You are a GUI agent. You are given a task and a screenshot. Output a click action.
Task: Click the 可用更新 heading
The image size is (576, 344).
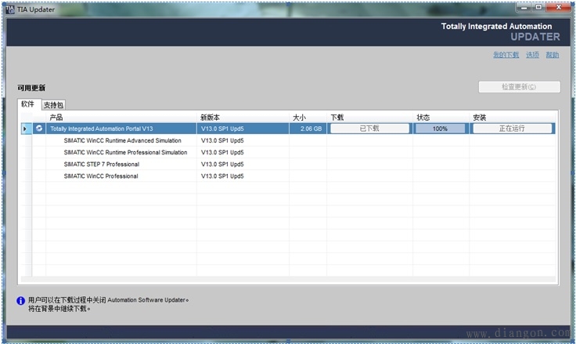tap(31, 88)
